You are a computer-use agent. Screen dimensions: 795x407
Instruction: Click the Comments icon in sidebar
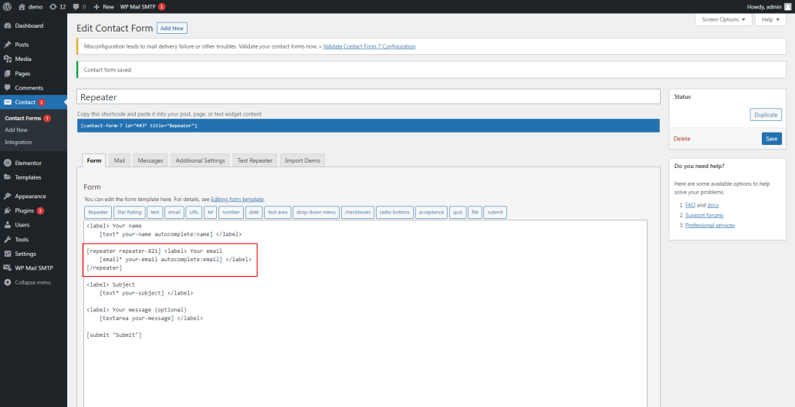pos(7,88)
